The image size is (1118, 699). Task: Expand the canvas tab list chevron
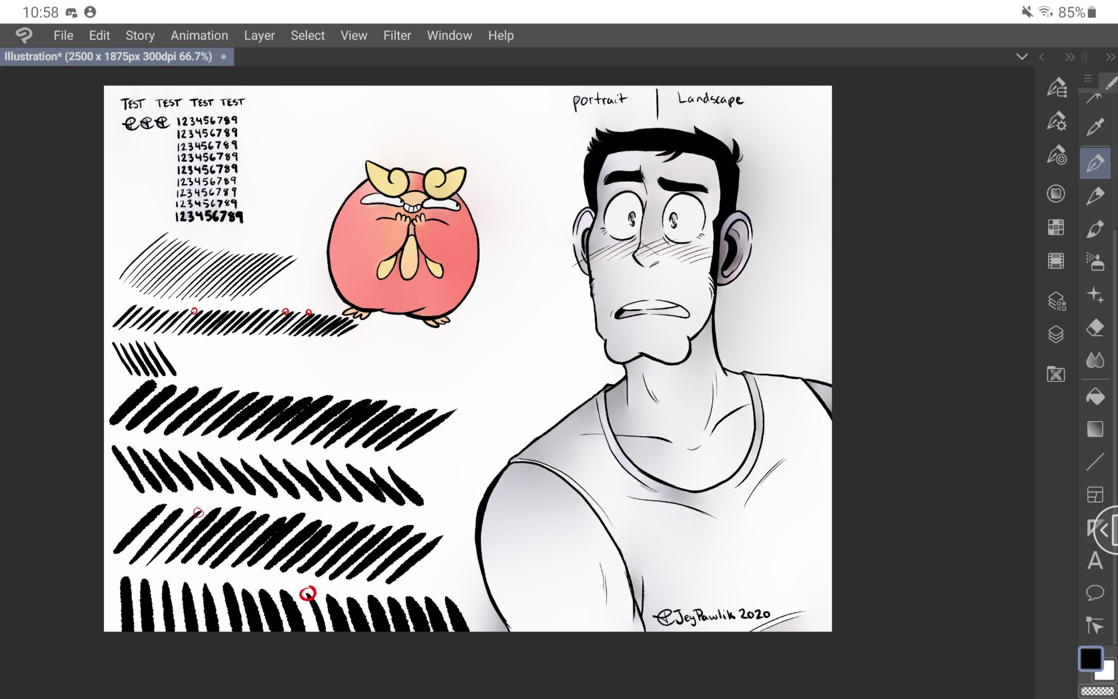pos(1022,56)
